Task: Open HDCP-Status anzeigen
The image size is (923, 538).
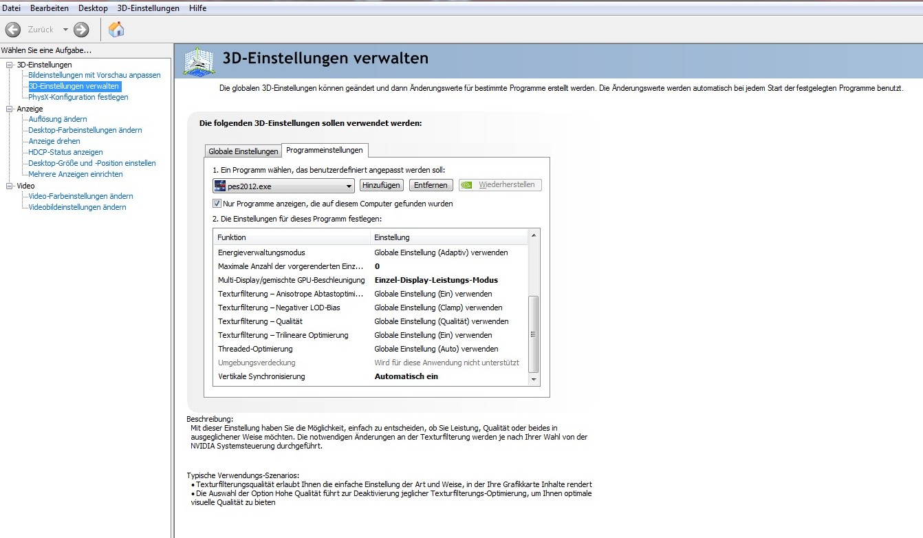Action: tap(65, 152)
